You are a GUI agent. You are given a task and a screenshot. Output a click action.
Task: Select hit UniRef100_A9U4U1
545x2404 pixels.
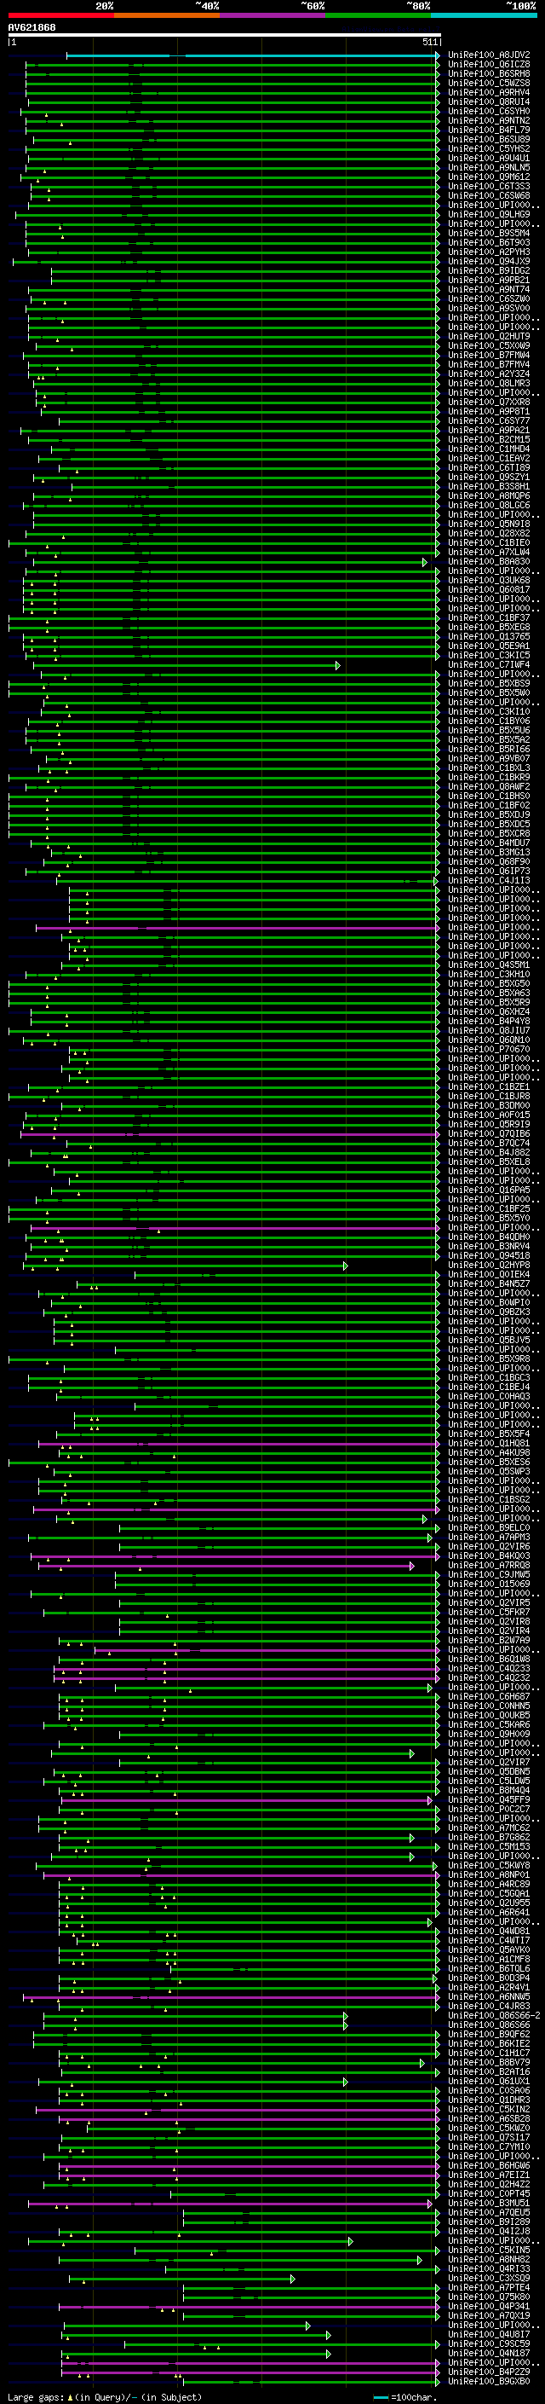[488, 158]
